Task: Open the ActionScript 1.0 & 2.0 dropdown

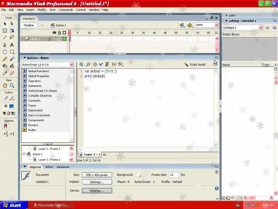Action: point(71,64)
